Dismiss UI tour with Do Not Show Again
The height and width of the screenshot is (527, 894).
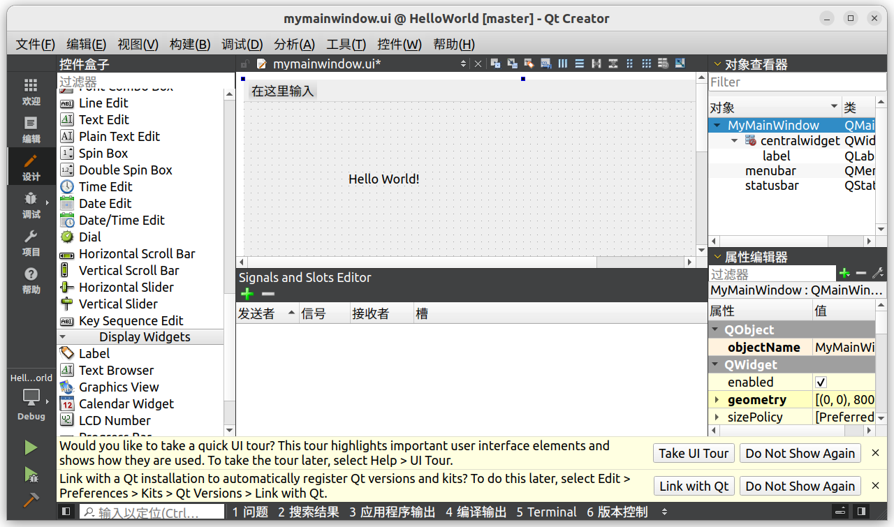(x=800, y=453)
